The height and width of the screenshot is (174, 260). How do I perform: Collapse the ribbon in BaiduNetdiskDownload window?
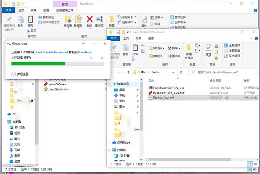[x=251, y=39]
